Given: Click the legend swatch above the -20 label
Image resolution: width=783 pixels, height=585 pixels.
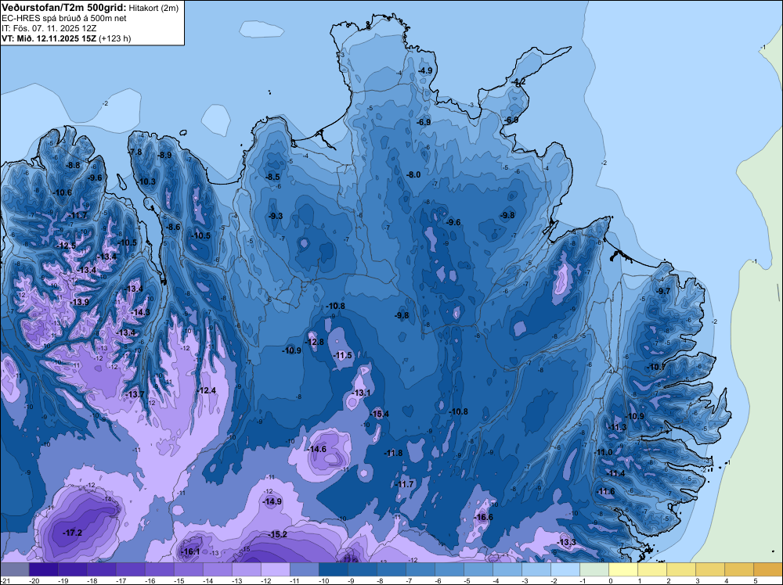Looking at the screenshot, I should coord(43,569).
